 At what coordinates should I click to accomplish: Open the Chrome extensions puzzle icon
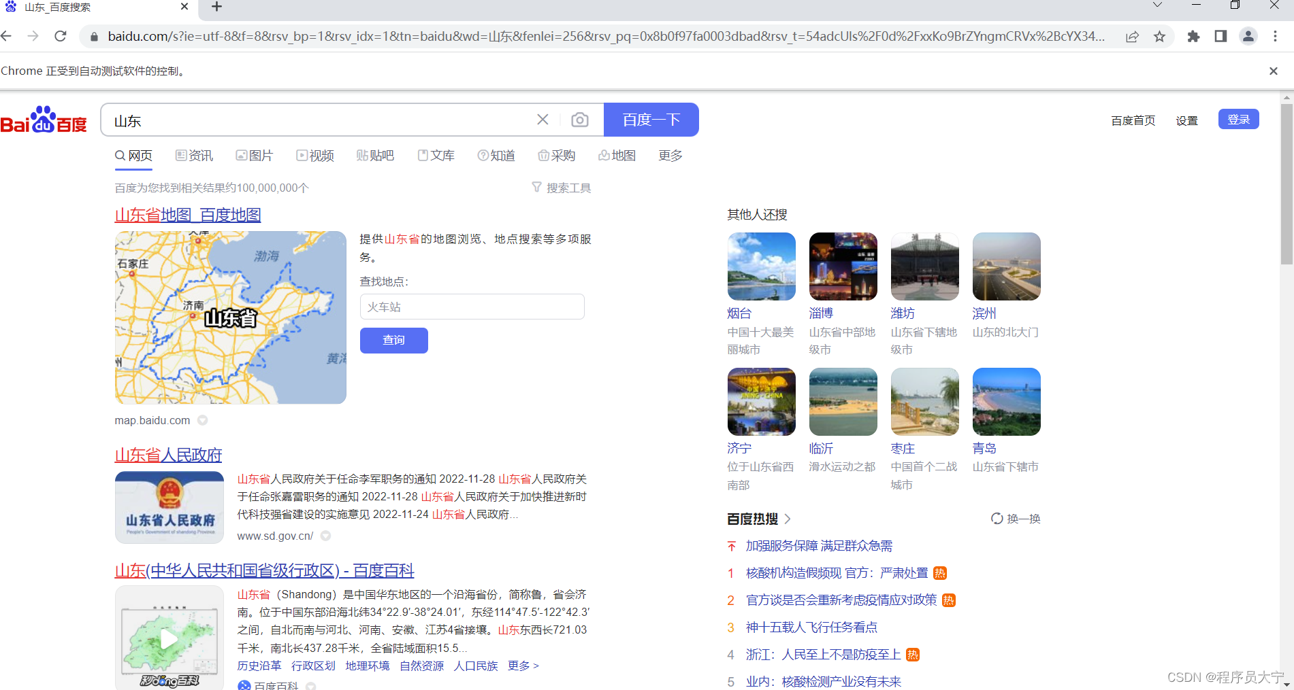click(1193, 36)
